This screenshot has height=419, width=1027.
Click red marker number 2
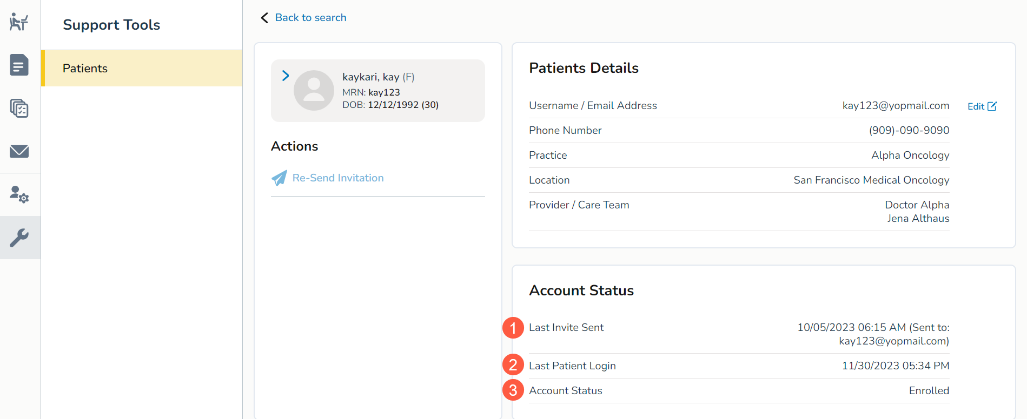tap(513, 365)
